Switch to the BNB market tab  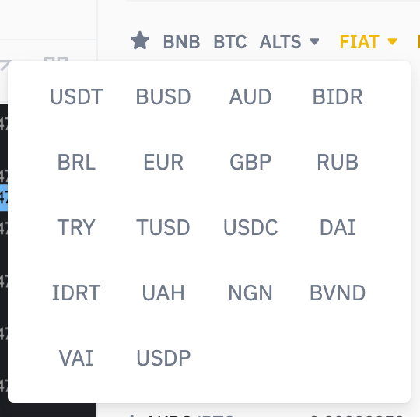pos(181,42)
